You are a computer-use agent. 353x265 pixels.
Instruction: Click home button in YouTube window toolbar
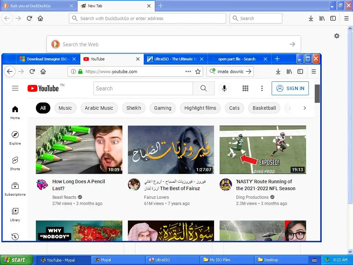coord(43,72)
